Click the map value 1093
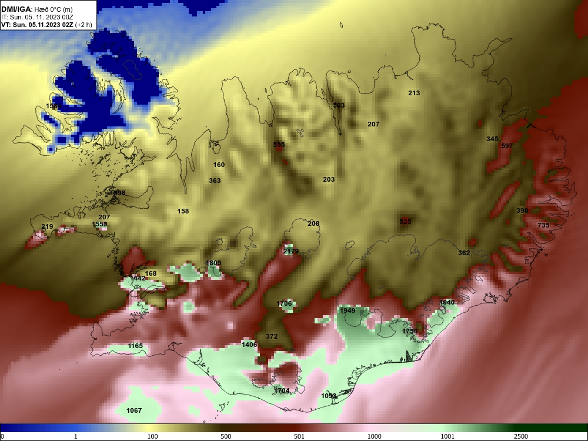 coord(329,396)
